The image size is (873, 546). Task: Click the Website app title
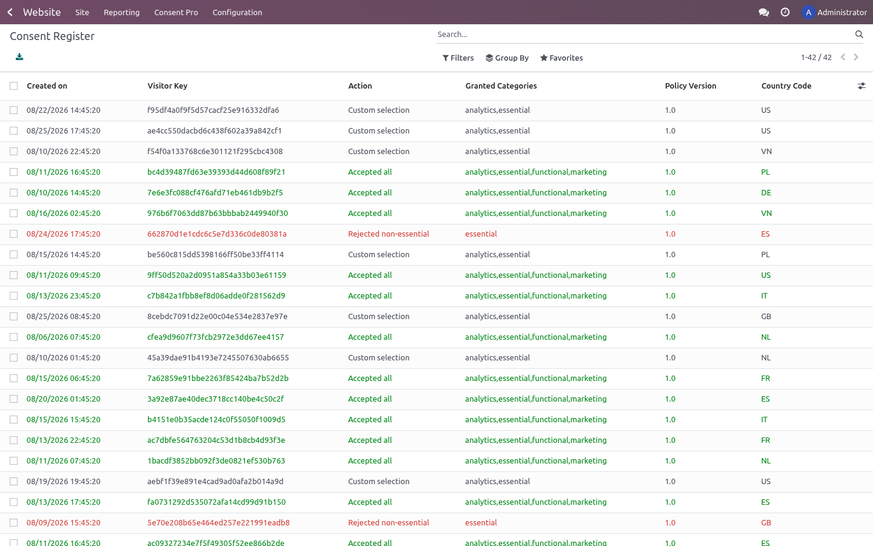click(x=42, y=12)
